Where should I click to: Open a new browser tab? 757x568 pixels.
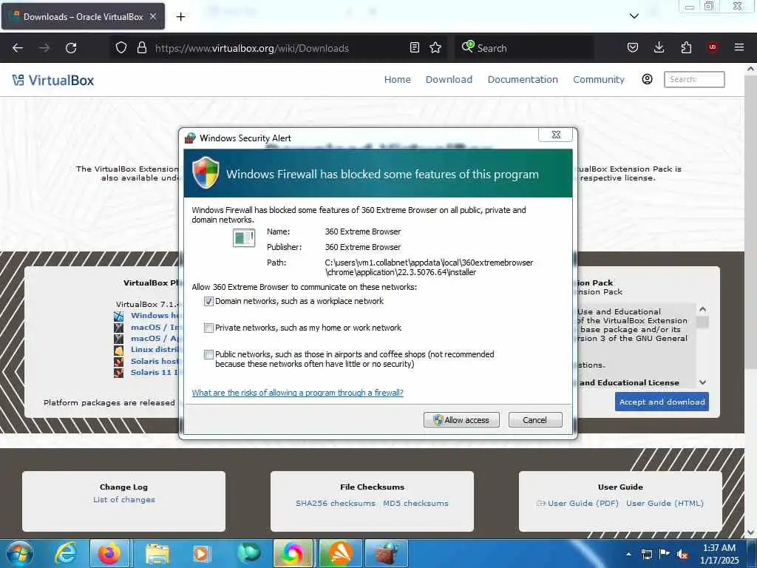[x=180, y=17]
